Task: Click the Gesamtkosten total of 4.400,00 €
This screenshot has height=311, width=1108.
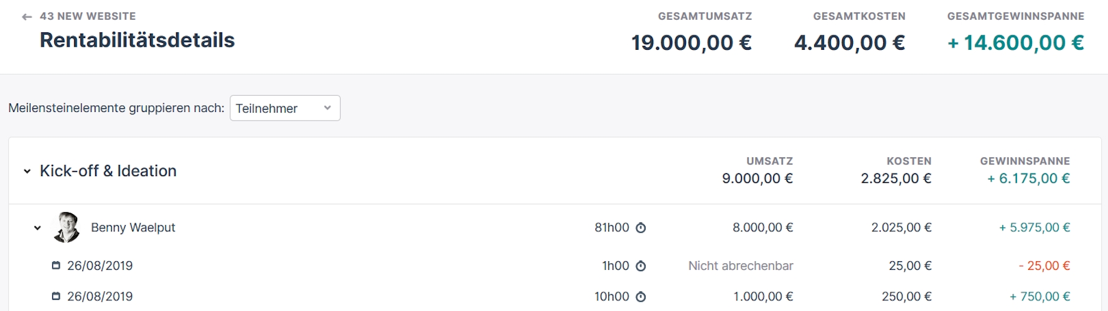Action: pos(849,43)
